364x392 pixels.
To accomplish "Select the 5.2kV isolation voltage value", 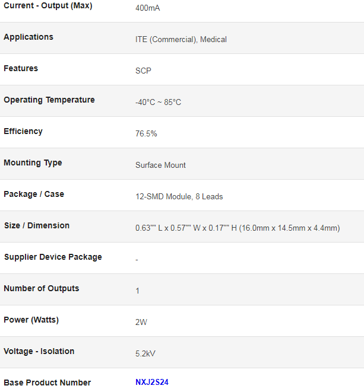I will (145, 353).
